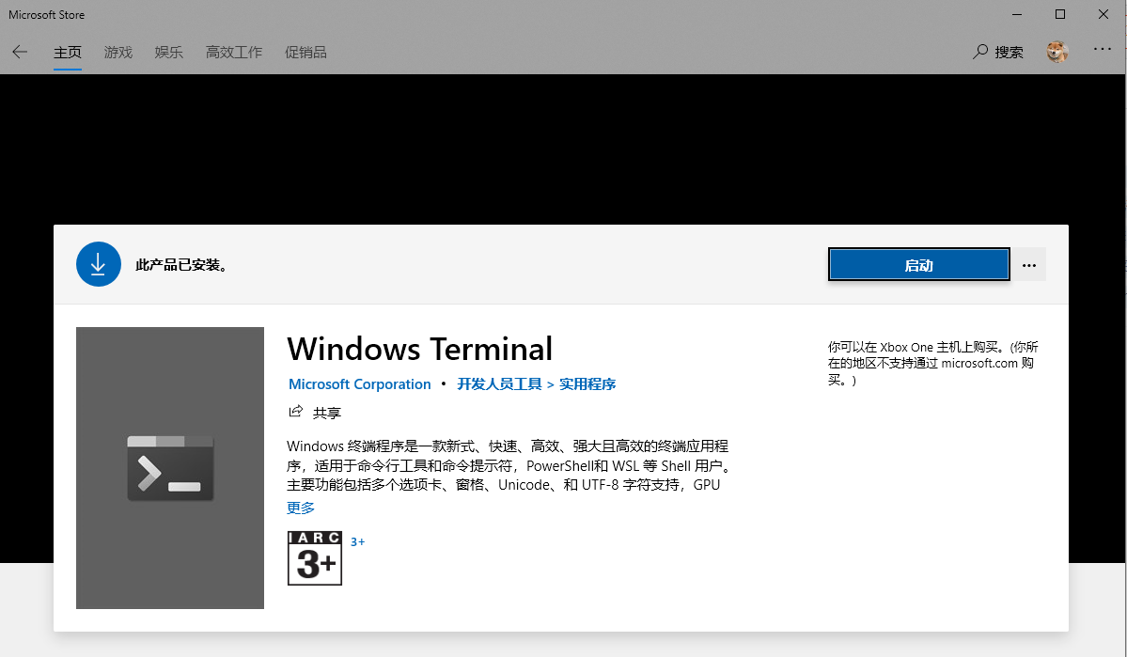Click the Windows Terminal title text
The width and height of the screenshot is (1127, 657).
click(420, 350)
